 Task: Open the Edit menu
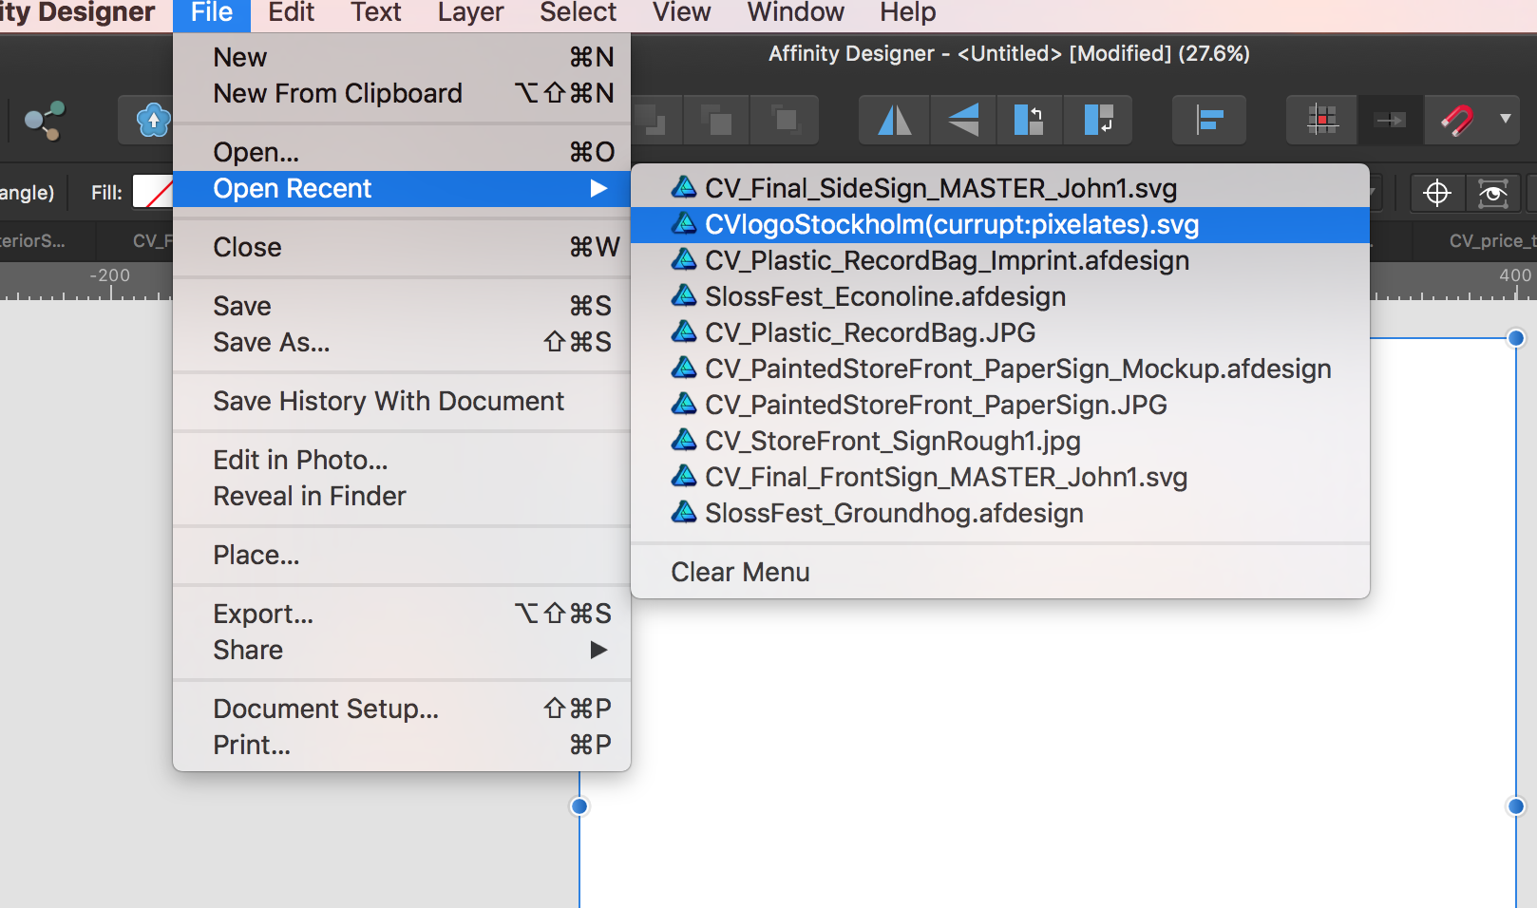[x=291, y=12]
